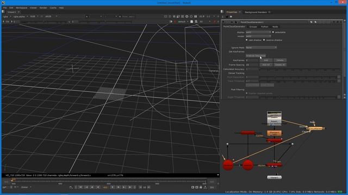Open the Edit menu
348x195 pixels.
pyautogui.click(x=11, y=8)
